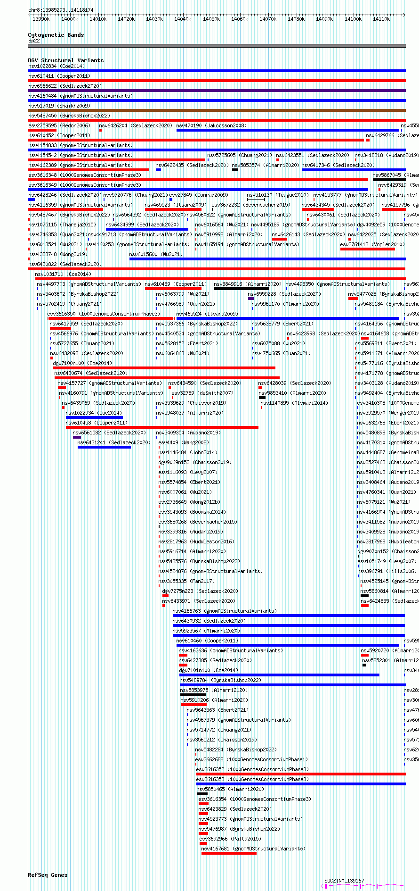Click nsv4388748 (Wong2019) label
The image size is (419, 891).
pos(58,254)
